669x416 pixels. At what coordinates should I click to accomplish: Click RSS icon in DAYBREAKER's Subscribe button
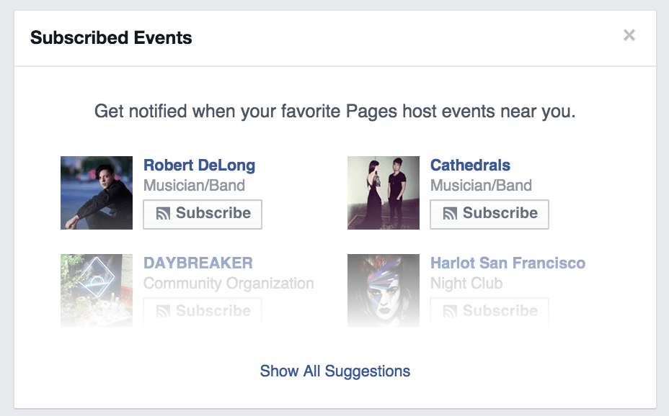(163, 312)
